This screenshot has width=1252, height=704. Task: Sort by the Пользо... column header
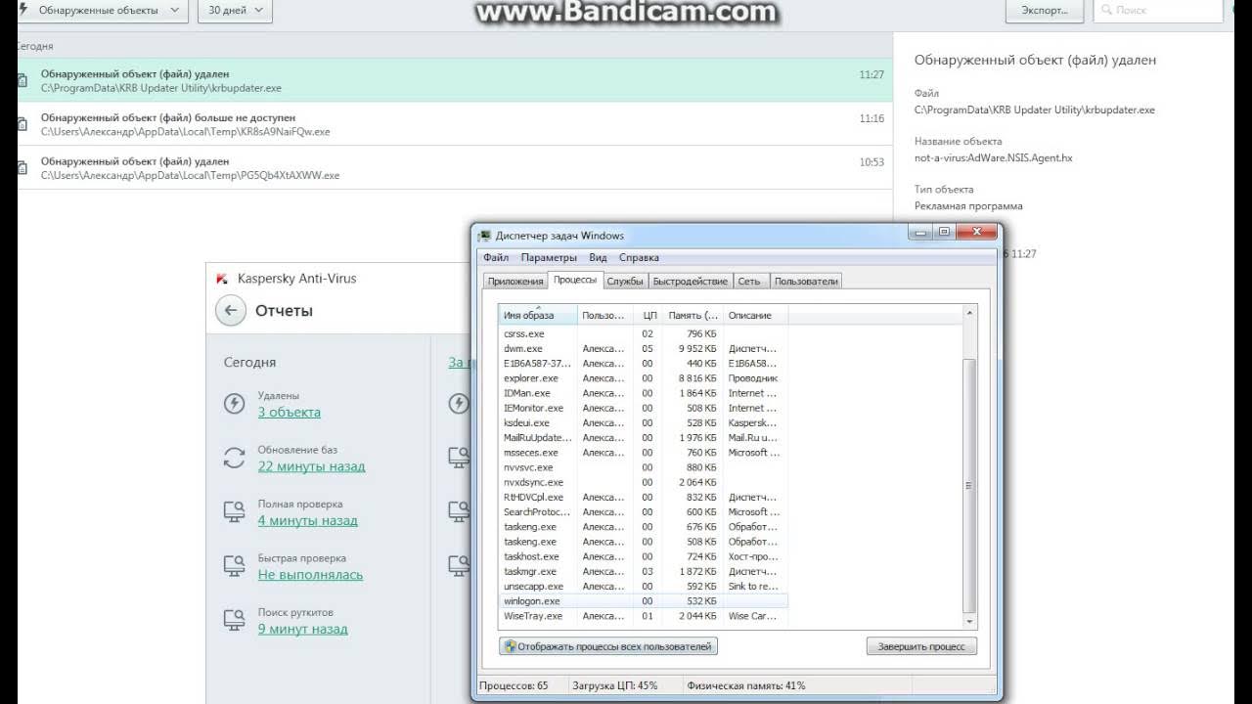604,315
